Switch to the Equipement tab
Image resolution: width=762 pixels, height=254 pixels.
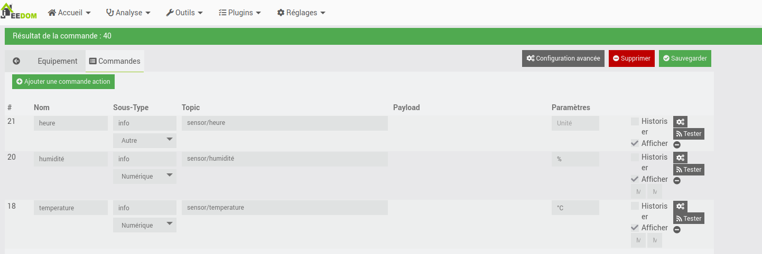point(58,61)
